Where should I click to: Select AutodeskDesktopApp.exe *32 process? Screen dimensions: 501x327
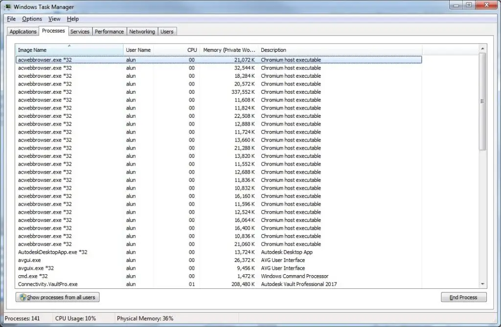pyautogui.click(x=219, y=252)
